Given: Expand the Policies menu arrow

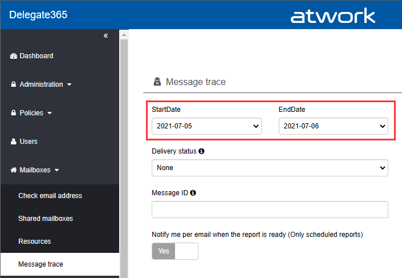Looking at the screenshot, I should pos(50,113).
